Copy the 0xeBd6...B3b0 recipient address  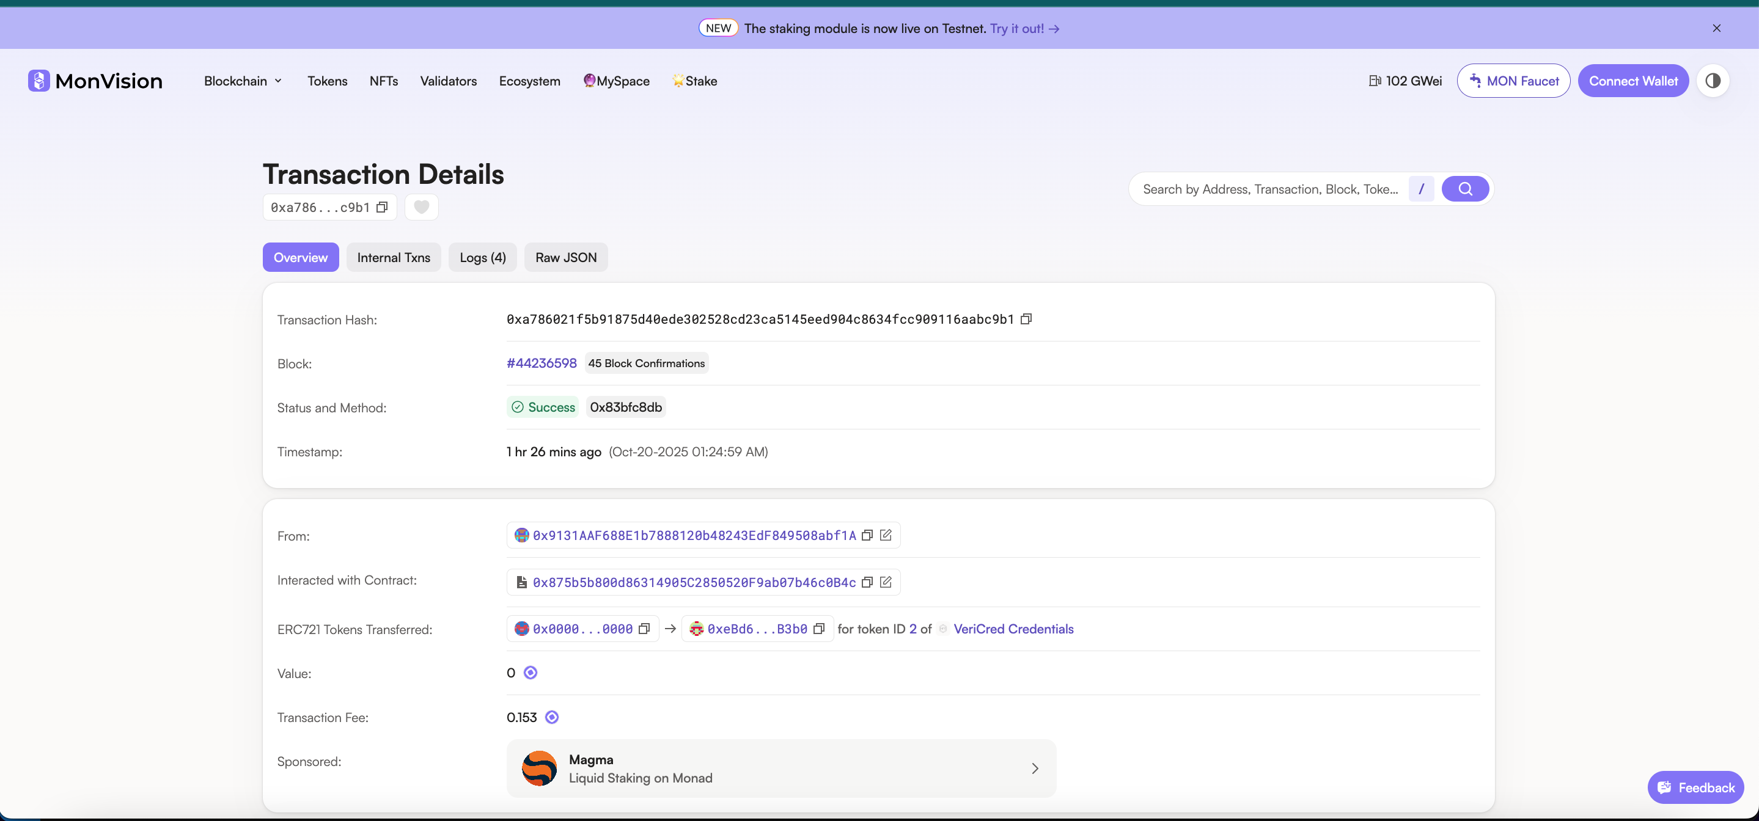820,629
